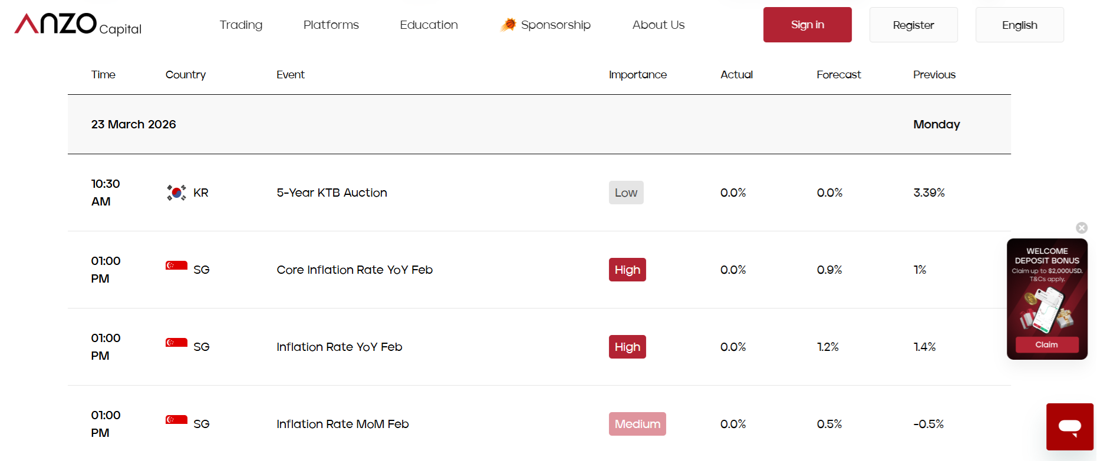Select the 5-Year KTB Auction event
The width and height of the screenshot is (1097, 461).
(332, 193)
